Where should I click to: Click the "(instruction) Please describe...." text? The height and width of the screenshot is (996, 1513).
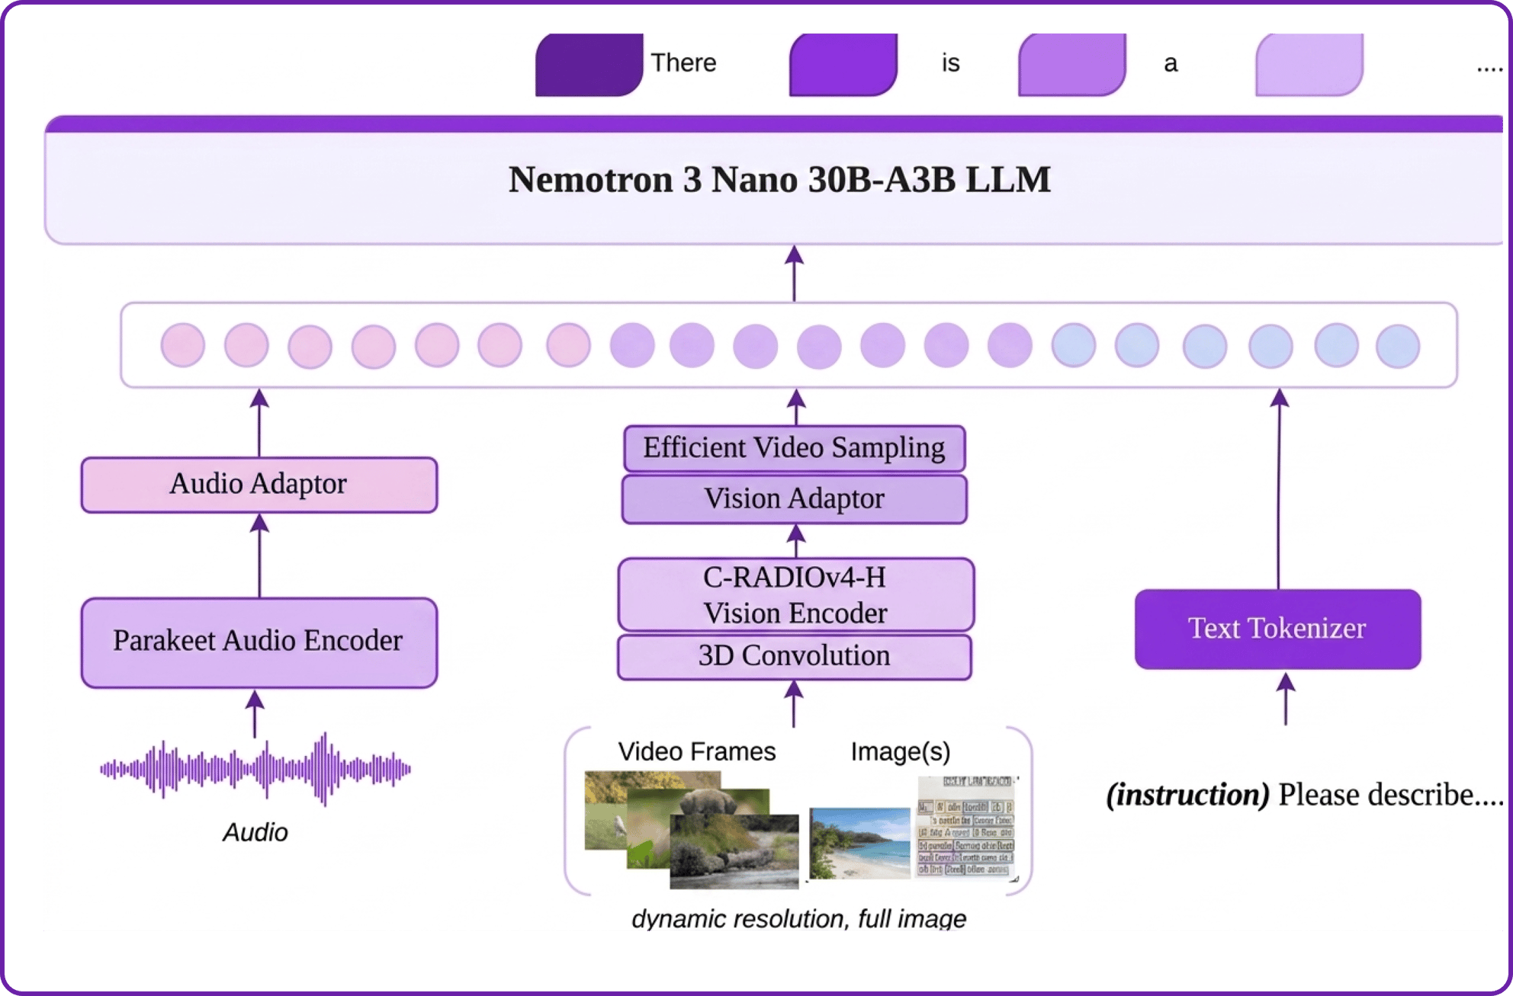point(1305,795)
